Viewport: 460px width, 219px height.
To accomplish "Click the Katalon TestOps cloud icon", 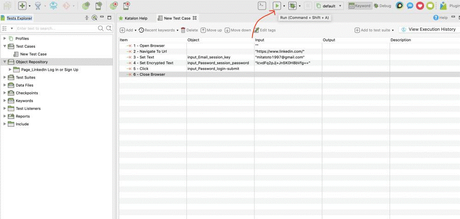I will 53,6.
